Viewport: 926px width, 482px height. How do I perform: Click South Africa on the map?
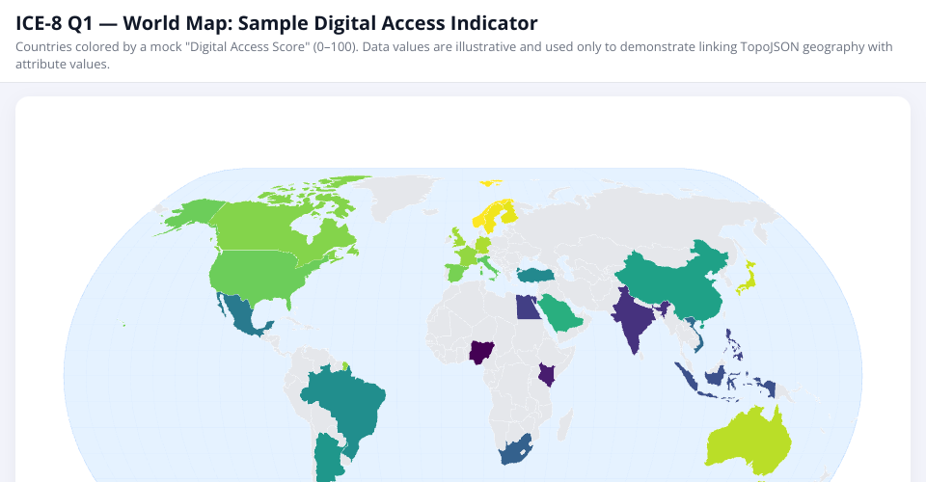[x=516, y=451]
